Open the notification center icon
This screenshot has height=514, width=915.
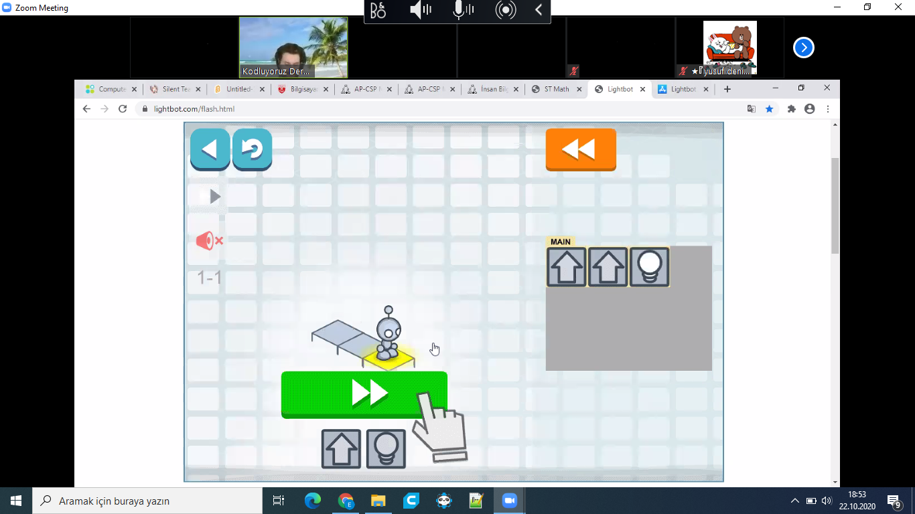894,501
